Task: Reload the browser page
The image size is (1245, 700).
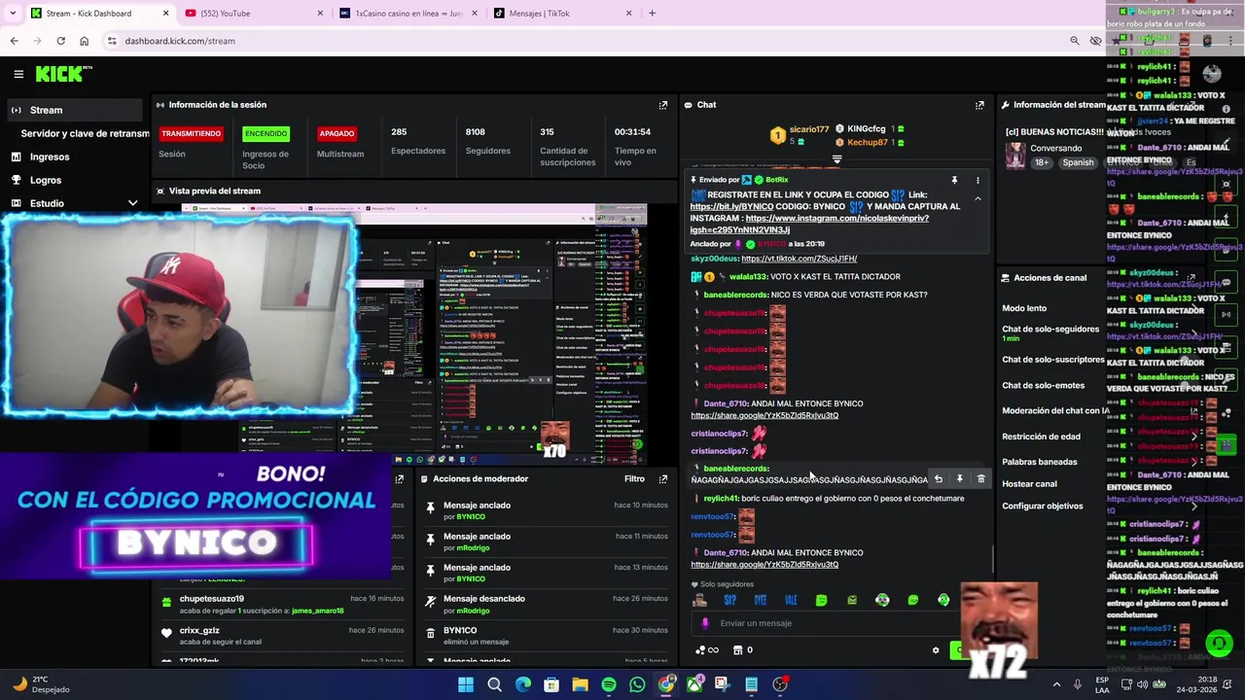Action: [x=60, y=41]
